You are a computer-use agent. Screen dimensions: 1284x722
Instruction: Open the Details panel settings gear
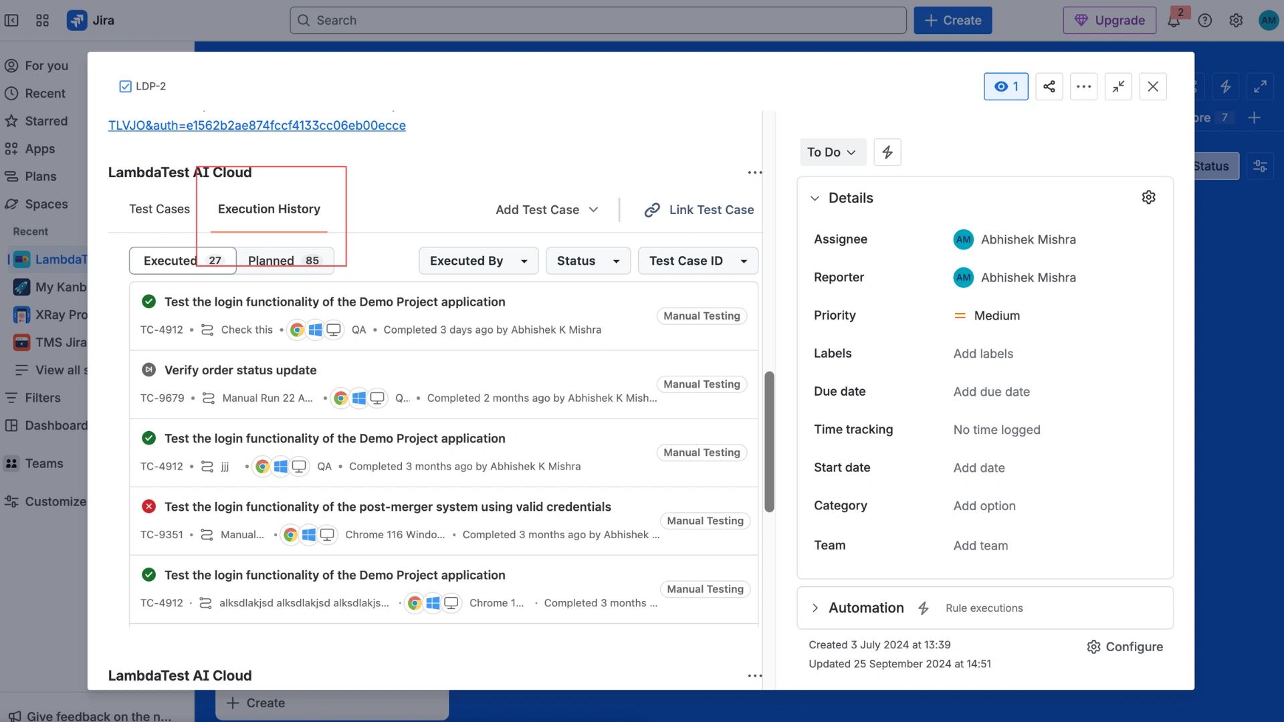point(1148,197)
